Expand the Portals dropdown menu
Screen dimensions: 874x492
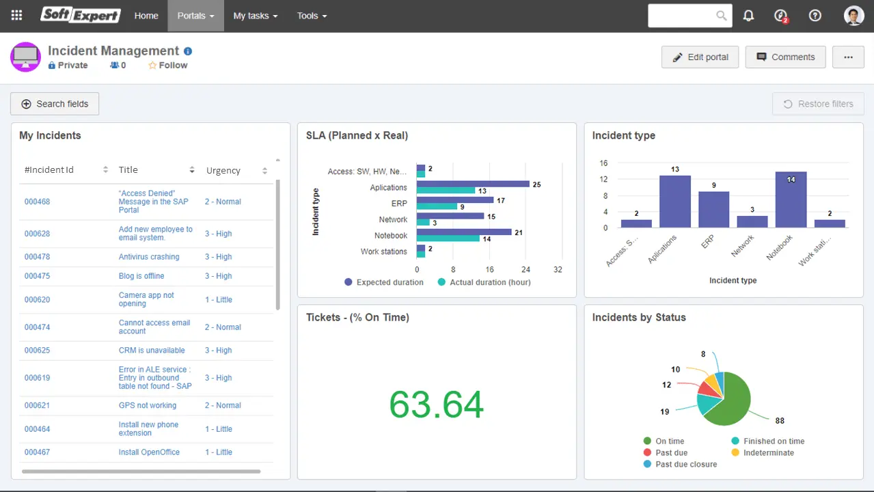195,16
